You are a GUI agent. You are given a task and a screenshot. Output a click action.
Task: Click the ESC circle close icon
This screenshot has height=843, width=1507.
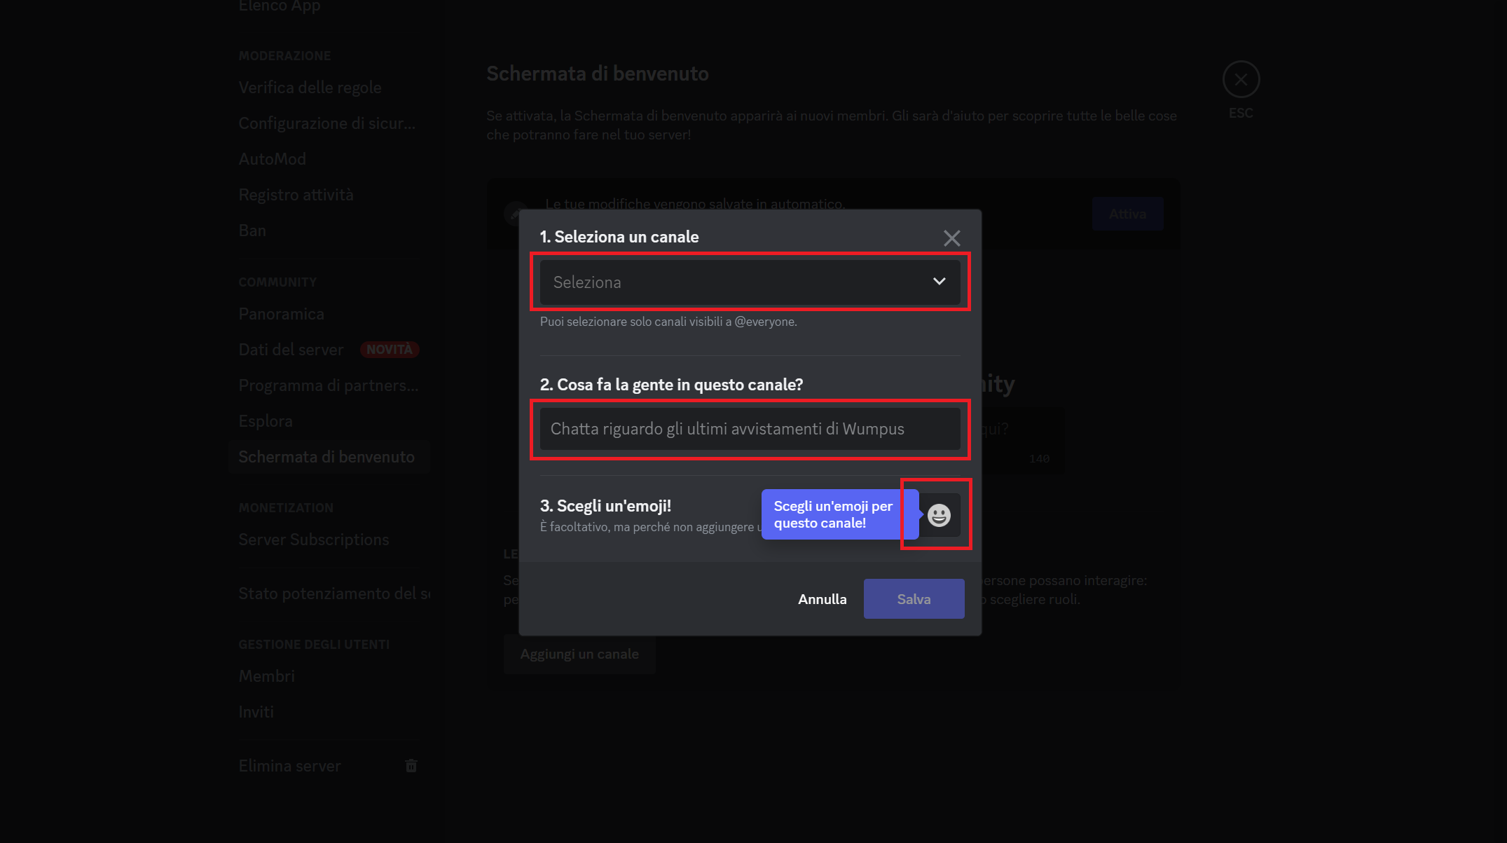pyautogui.click(x=1241, y=80)
